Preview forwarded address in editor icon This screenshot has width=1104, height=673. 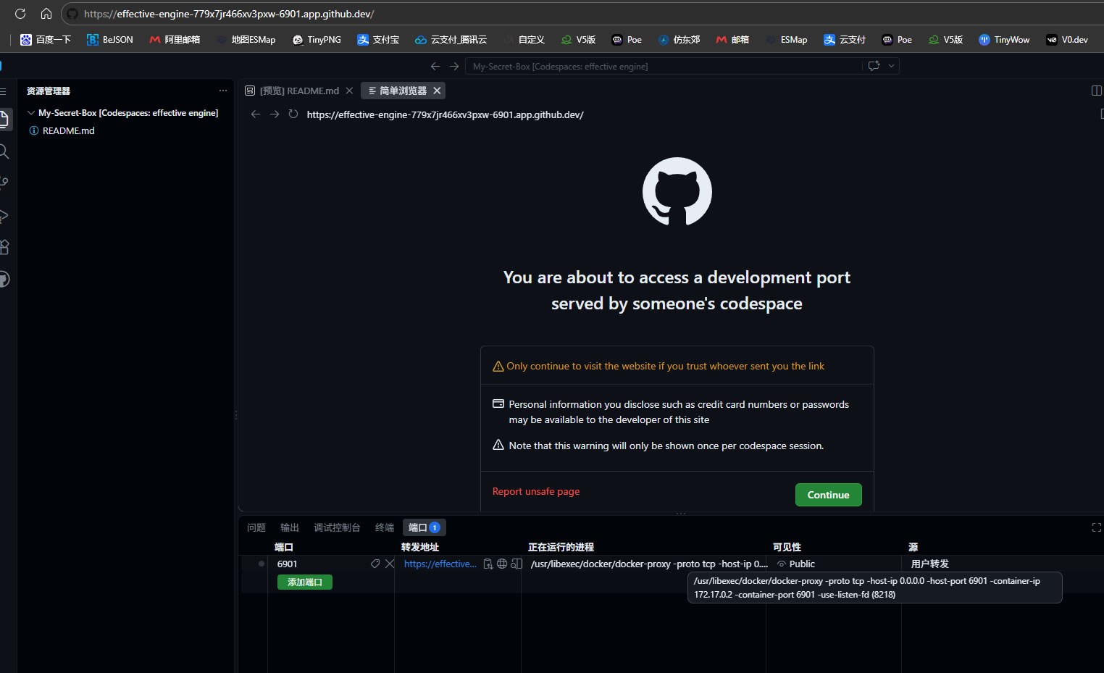click(517, 564)
